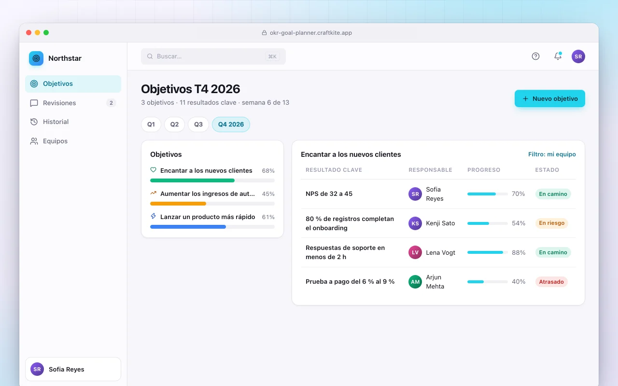618x386 pixels.
Task: Open the SR profile avatar in top bar
Action: point(578,56)
